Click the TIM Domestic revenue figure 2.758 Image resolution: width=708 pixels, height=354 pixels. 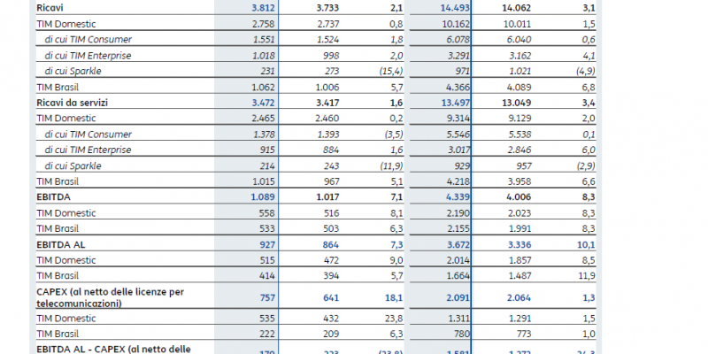[x=263, y=24]
